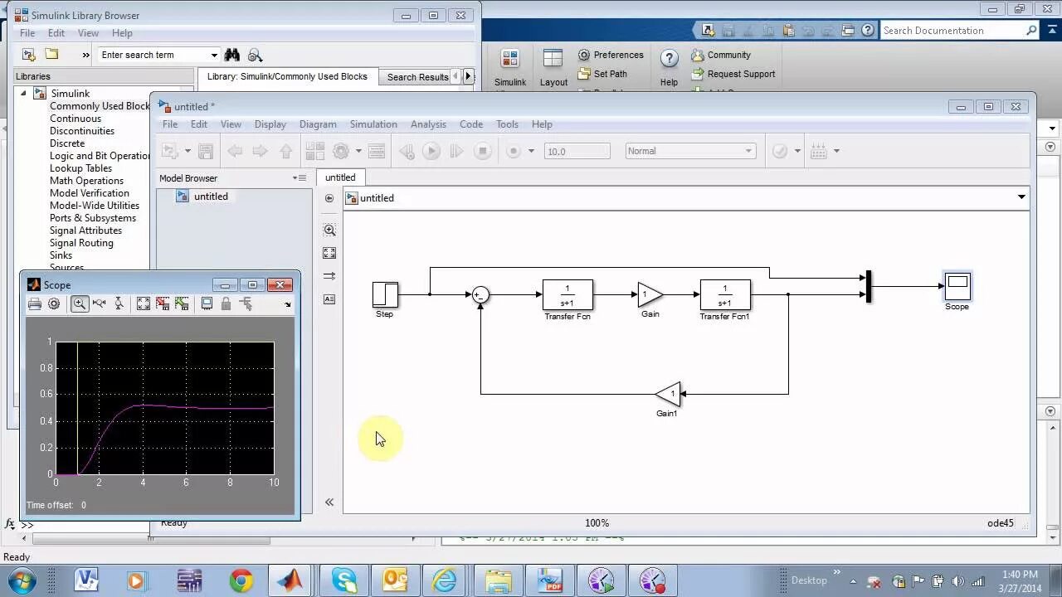The height and width of the screenshot is (597, 1062).
Task: Select Scope zoom X-axis tool
Action: point(100,304)
